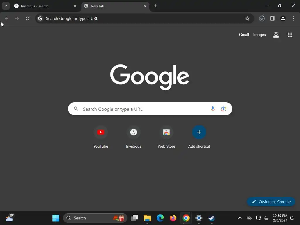Close the New Tab tab
Screen dimensions: 300x225
coord(145,6)
